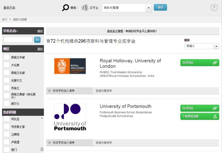This screenshot has height=153, width=222.
Task: Click the blue 继续 button
Action: 160,7
